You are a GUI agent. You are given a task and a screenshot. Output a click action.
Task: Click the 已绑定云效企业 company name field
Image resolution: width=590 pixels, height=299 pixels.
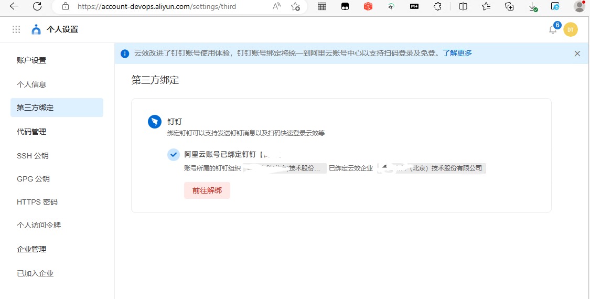pos(432,168)
